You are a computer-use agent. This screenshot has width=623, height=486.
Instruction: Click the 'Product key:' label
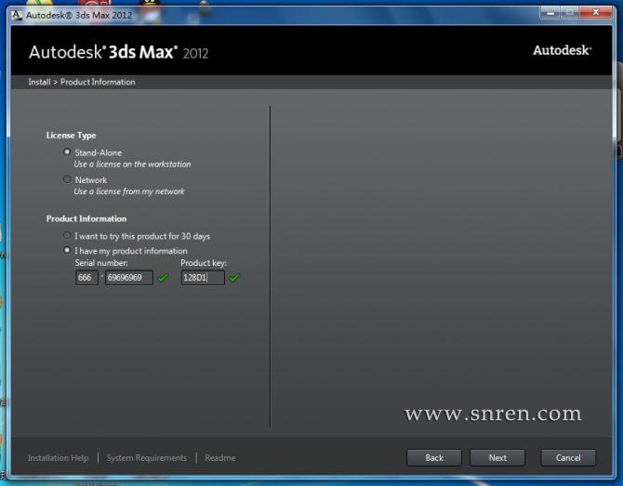(204, 263)
